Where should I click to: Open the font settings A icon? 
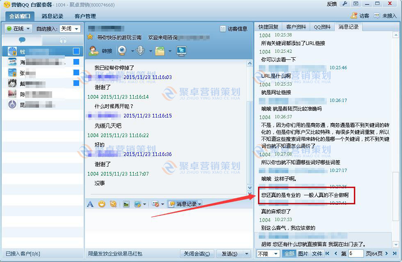[90, 204]
